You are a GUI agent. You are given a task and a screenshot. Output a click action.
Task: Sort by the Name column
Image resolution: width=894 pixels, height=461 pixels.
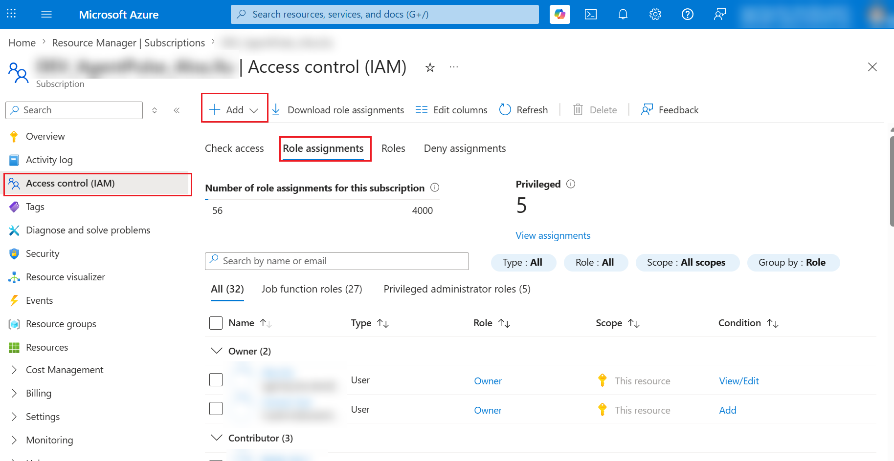(250, 323)
